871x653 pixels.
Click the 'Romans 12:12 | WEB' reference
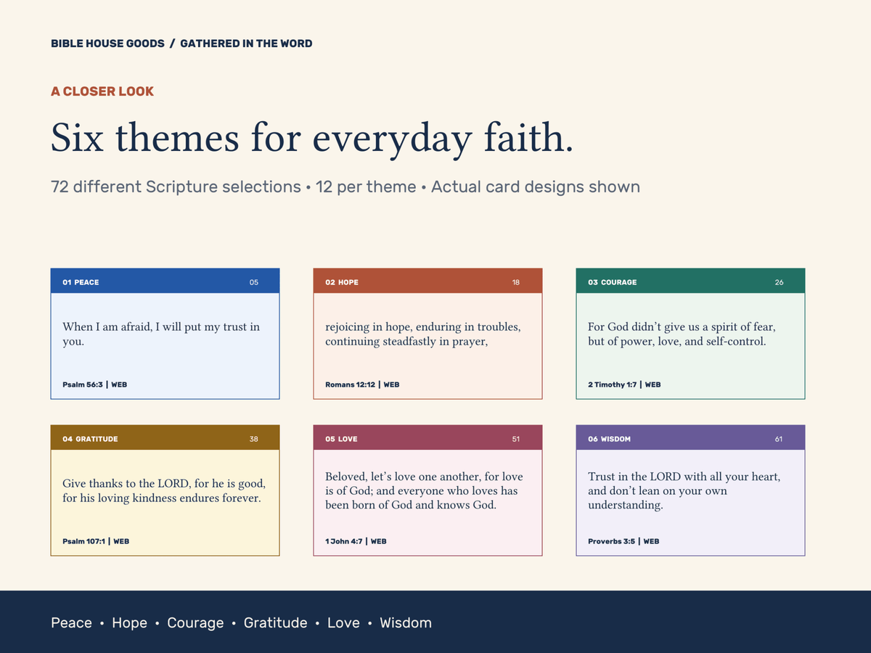point(362,385)
